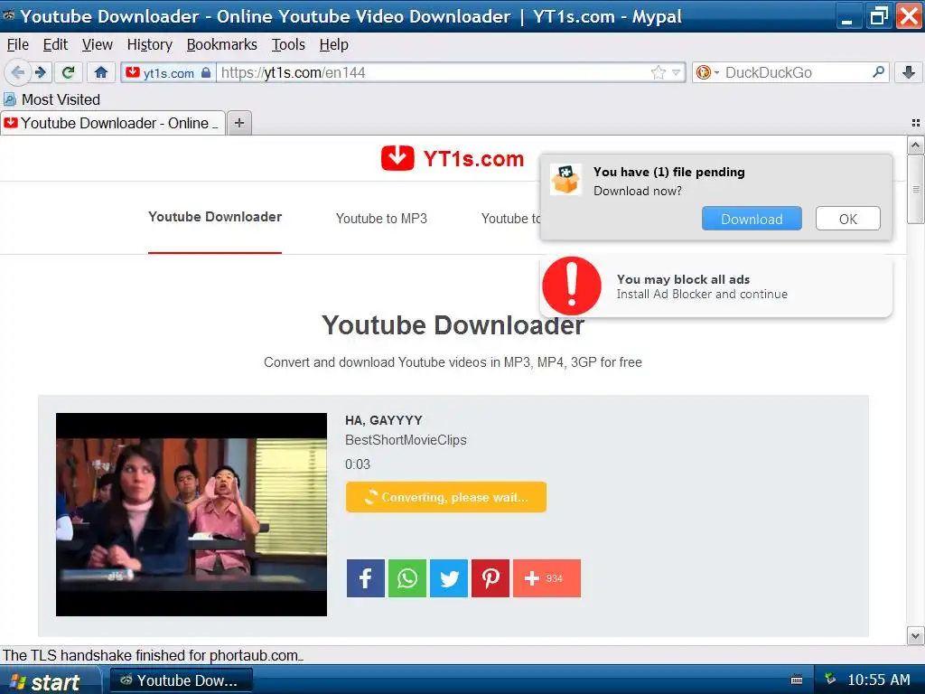Image resolution: width=925 pixels, height=694 pixels.
Task: Click the yt1s.com site identity badge
Action: pos(168,72)
